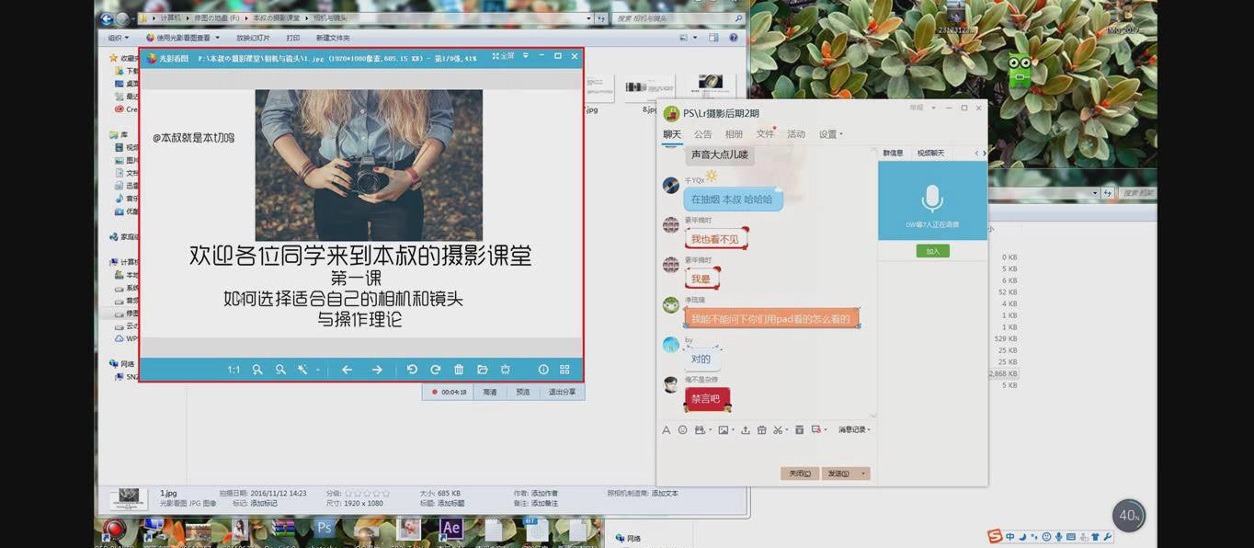Select the 群信息 side tab

point(894,153)
